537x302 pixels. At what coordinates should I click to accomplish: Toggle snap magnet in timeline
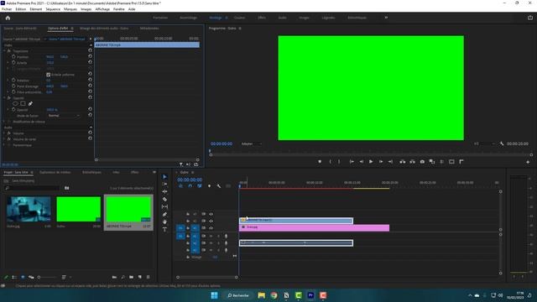tap(190, 186)
